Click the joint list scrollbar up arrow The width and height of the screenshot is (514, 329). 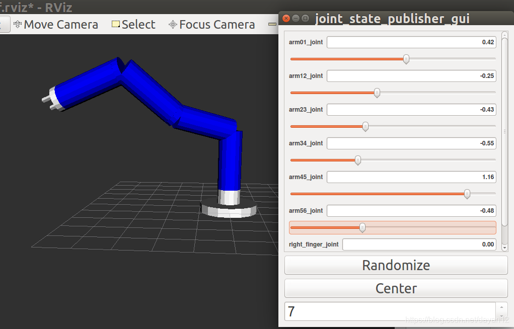coord(504,34)
